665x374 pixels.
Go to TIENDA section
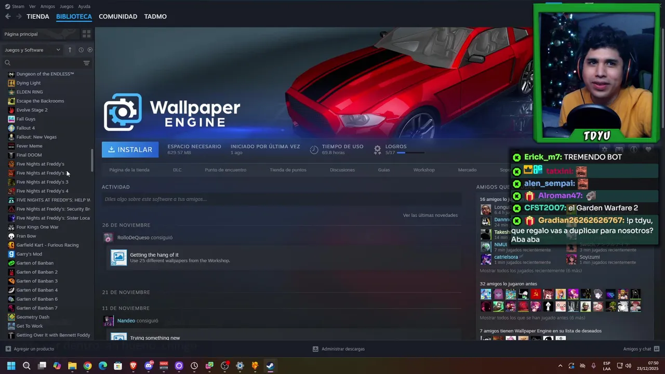[38, 17]
